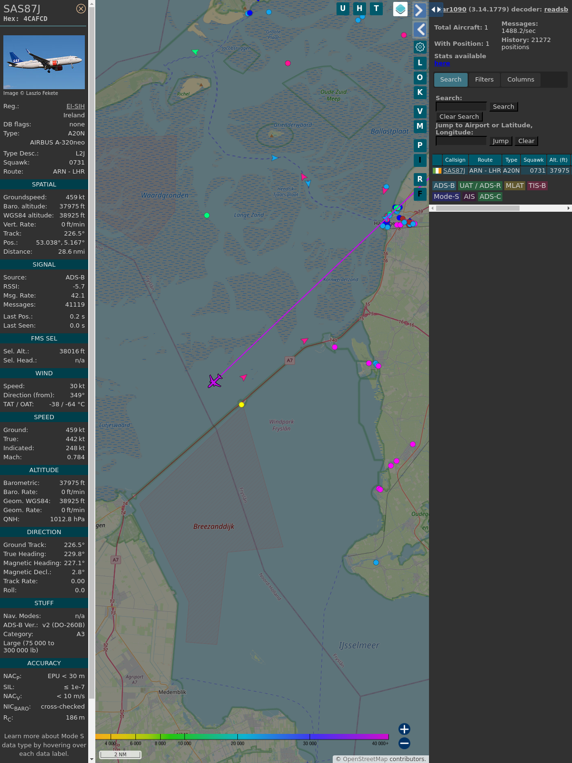
Task: Click the blue dot near bottom shoreline
Action: pyautogui.click(x=376, y=563)
